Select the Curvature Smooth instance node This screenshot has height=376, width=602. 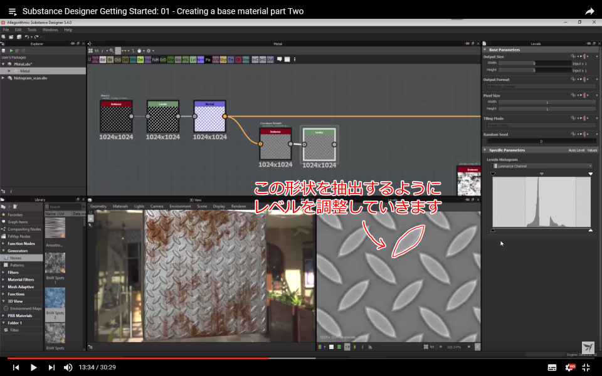tap(275, 144)
